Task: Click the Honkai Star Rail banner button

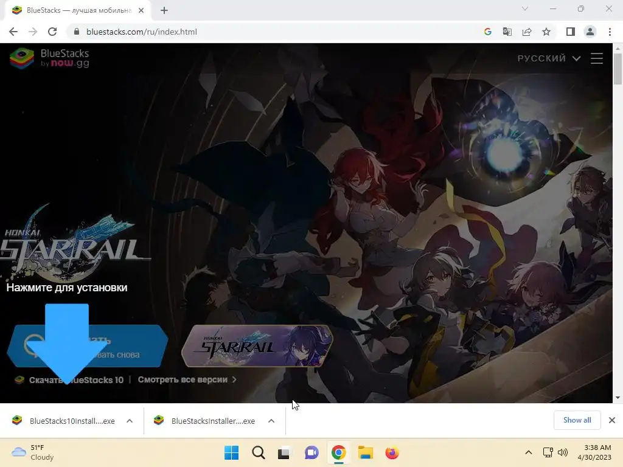Action: point(257,346)
